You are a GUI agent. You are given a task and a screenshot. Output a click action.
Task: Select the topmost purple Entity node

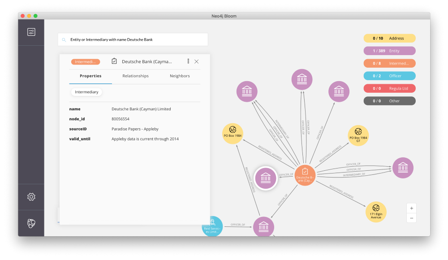tap(302, 79)
